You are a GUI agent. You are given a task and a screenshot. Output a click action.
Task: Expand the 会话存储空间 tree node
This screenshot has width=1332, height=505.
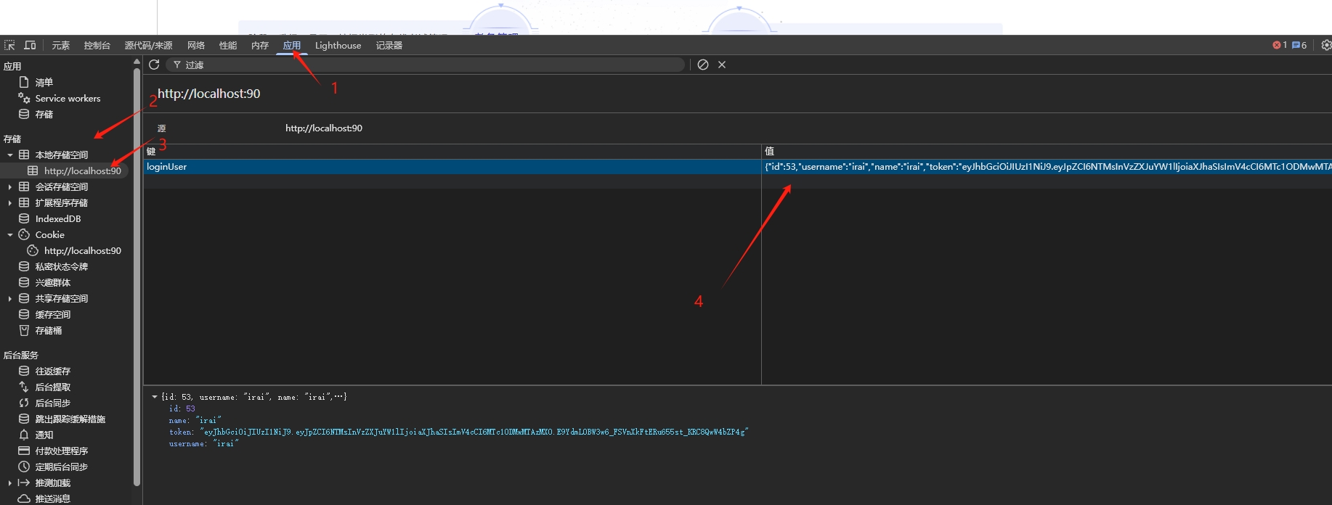(x=10, y=187)
